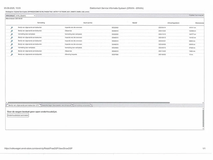Open details magnifier for the 2025-04-14 entry
213x160 pixels.
pos(12,28)
